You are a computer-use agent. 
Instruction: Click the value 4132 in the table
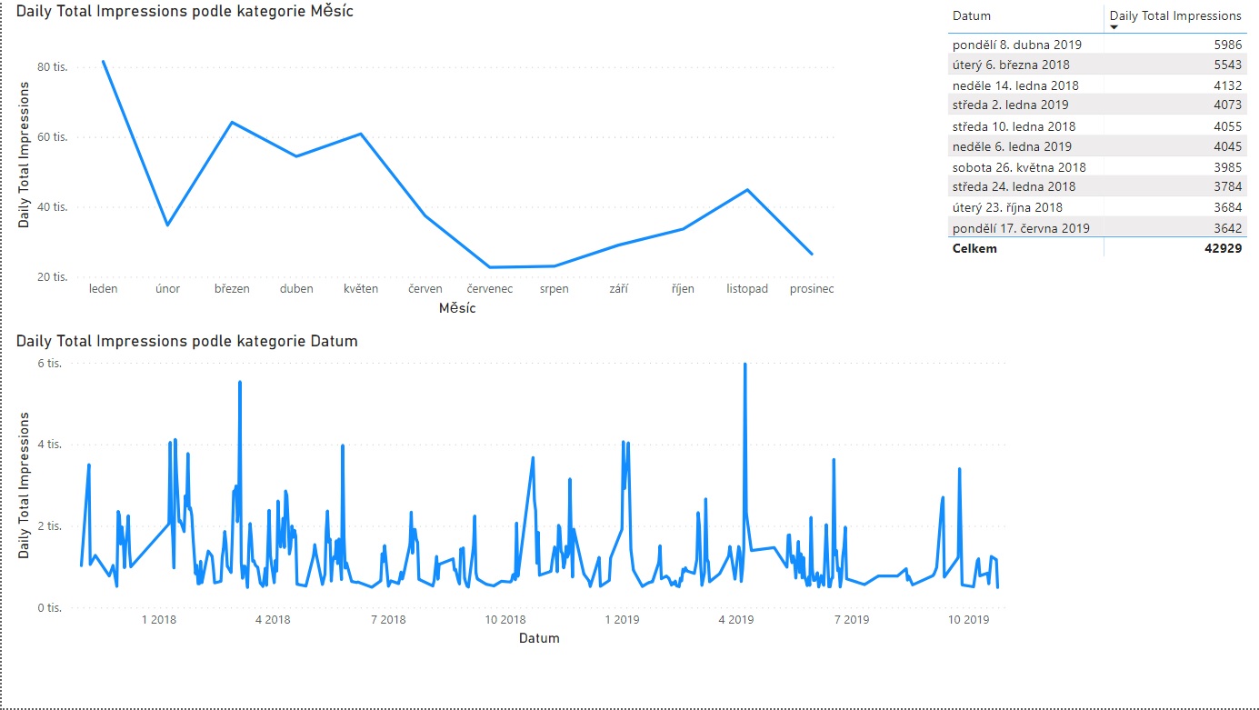pyautogui.click(x=1225, y=85)
